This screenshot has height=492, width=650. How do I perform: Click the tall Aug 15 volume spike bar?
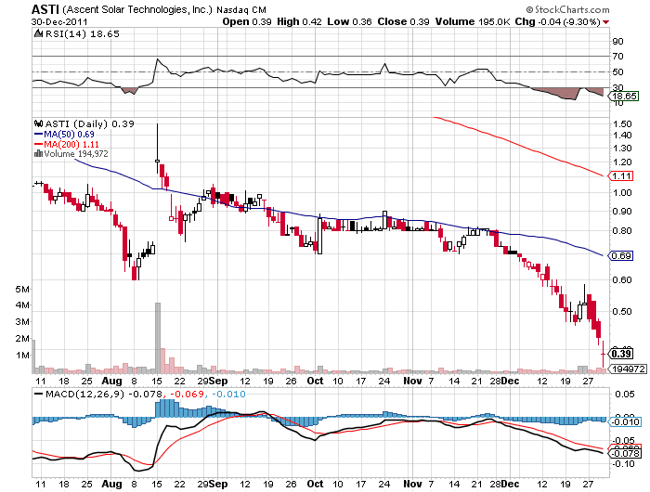click(x=158, y=338)
